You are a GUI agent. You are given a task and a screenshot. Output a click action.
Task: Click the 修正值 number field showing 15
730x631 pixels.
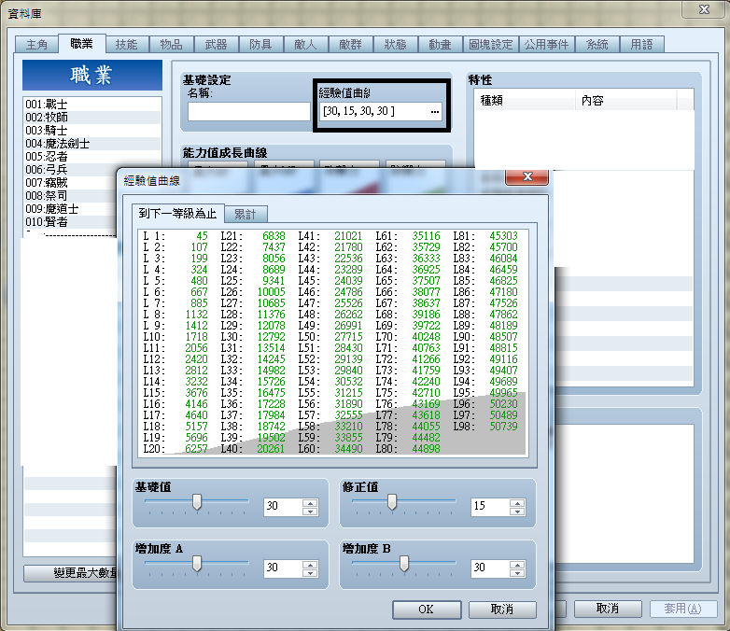point(491,507)
